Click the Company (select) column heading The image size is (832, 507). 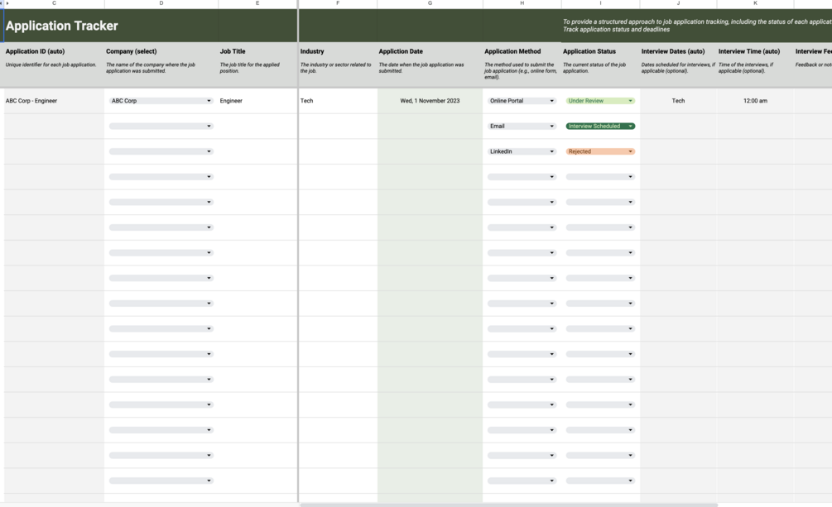pyautogui.click(x=131, y=51)
